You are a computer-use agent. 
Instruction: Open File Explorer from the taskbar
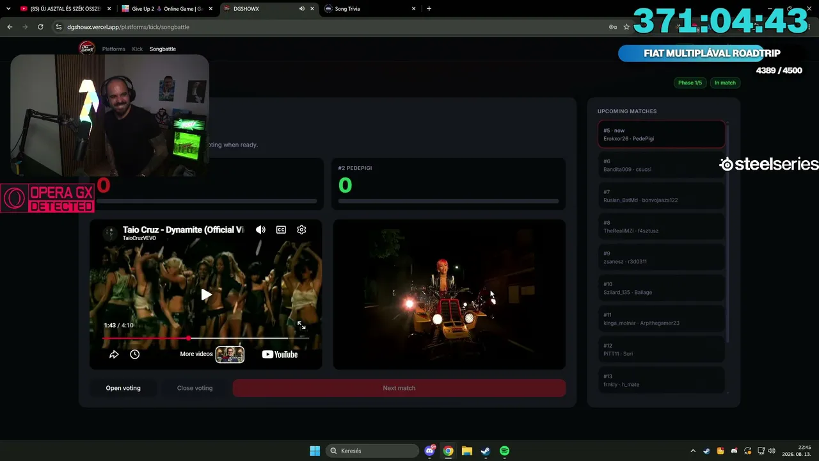click(467, 451)
